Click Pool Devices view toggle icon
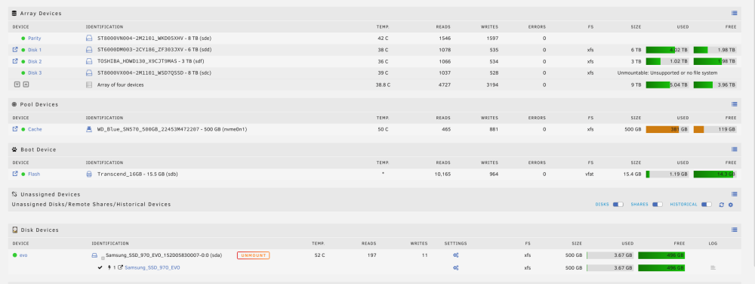The height and width of the screenshot is (284, 755). coord(735,104)
